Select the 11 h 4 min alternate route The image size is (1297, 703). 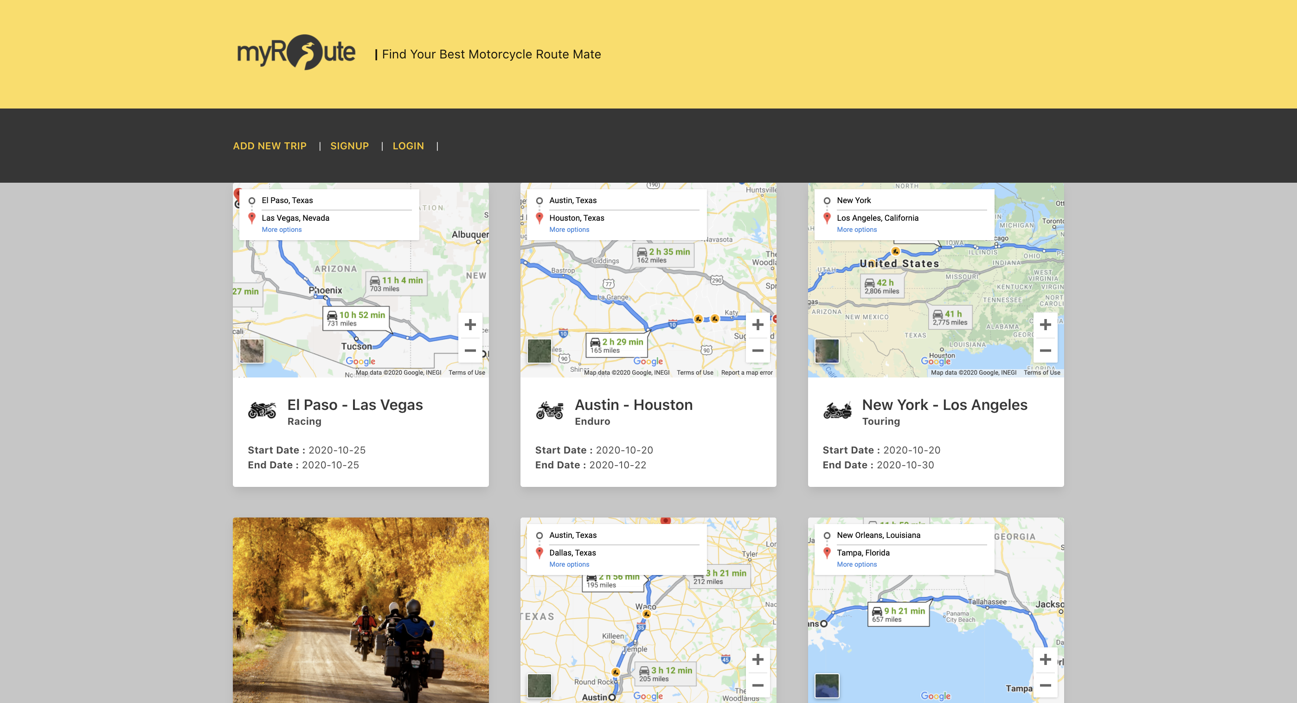pos(397,284)
